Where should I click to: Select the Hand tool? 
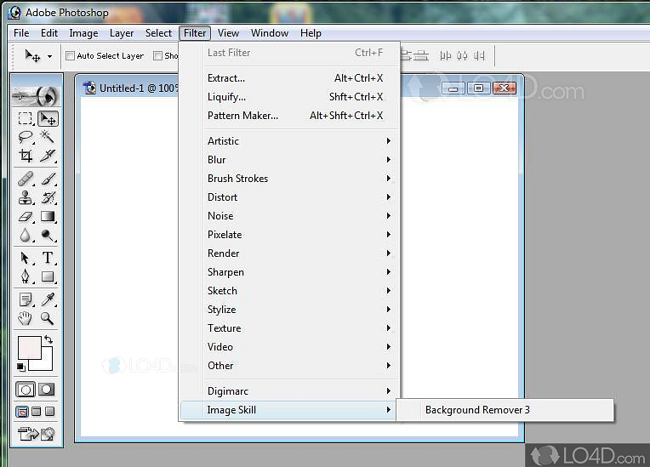coord(26,318)
